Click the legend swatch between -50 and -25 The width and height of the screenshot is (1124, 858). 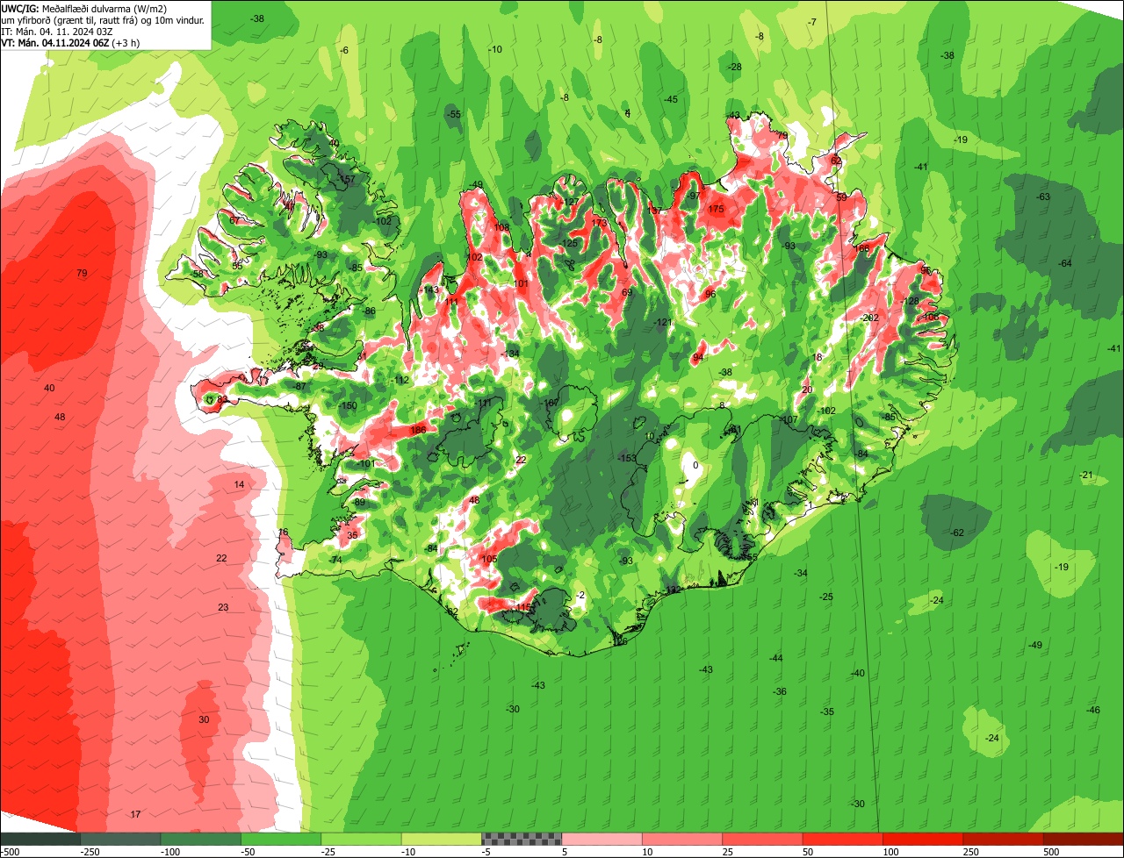pos(281,840)
